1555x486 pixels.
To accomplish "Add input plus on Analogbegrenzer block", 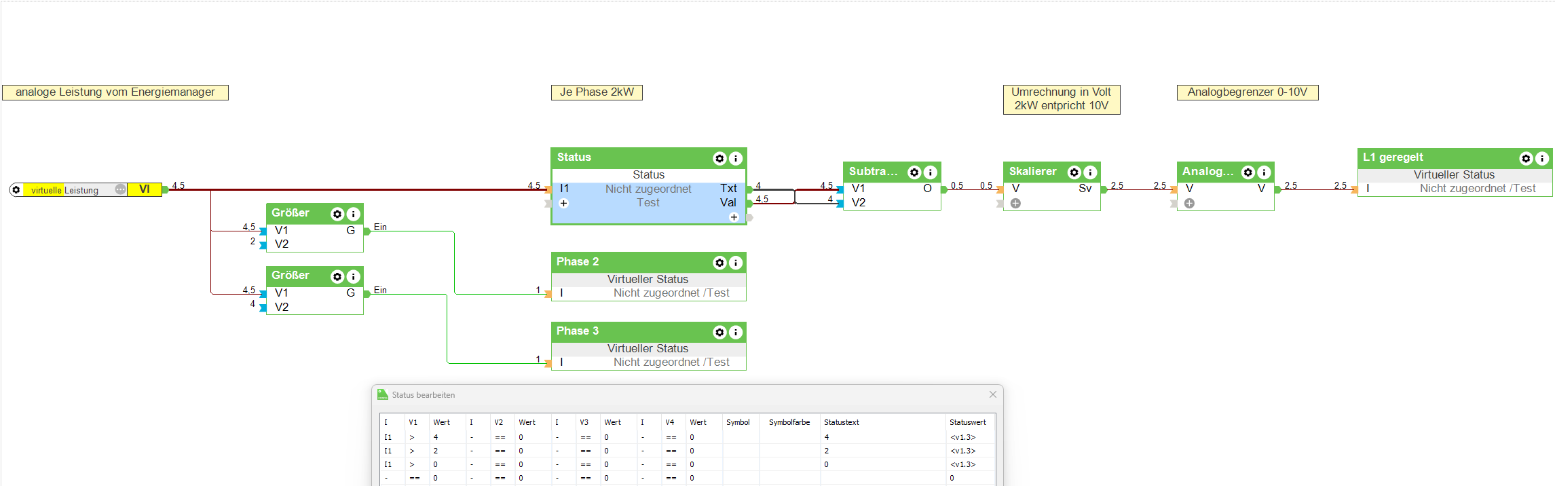I will point(1189,203).
